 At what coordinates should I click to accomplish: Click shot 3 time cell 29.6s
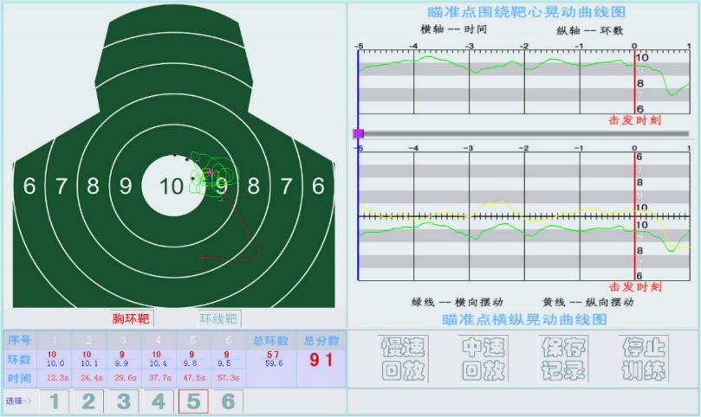click(125, 378)
